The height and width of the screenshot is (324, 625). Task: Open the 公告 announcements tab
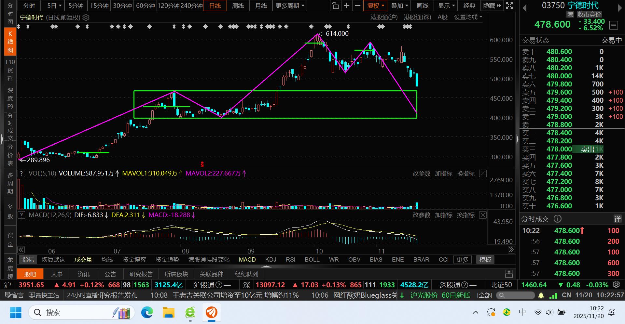[110, 274]
